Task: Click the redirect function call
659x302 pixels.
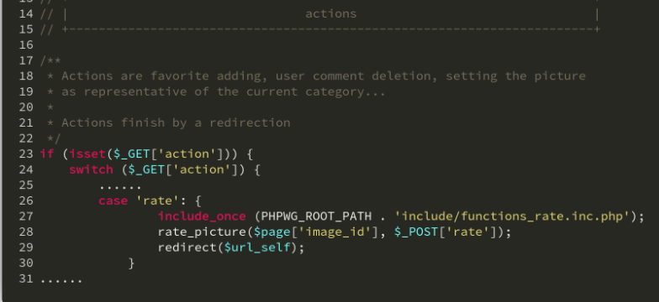Action: (187, 247)
